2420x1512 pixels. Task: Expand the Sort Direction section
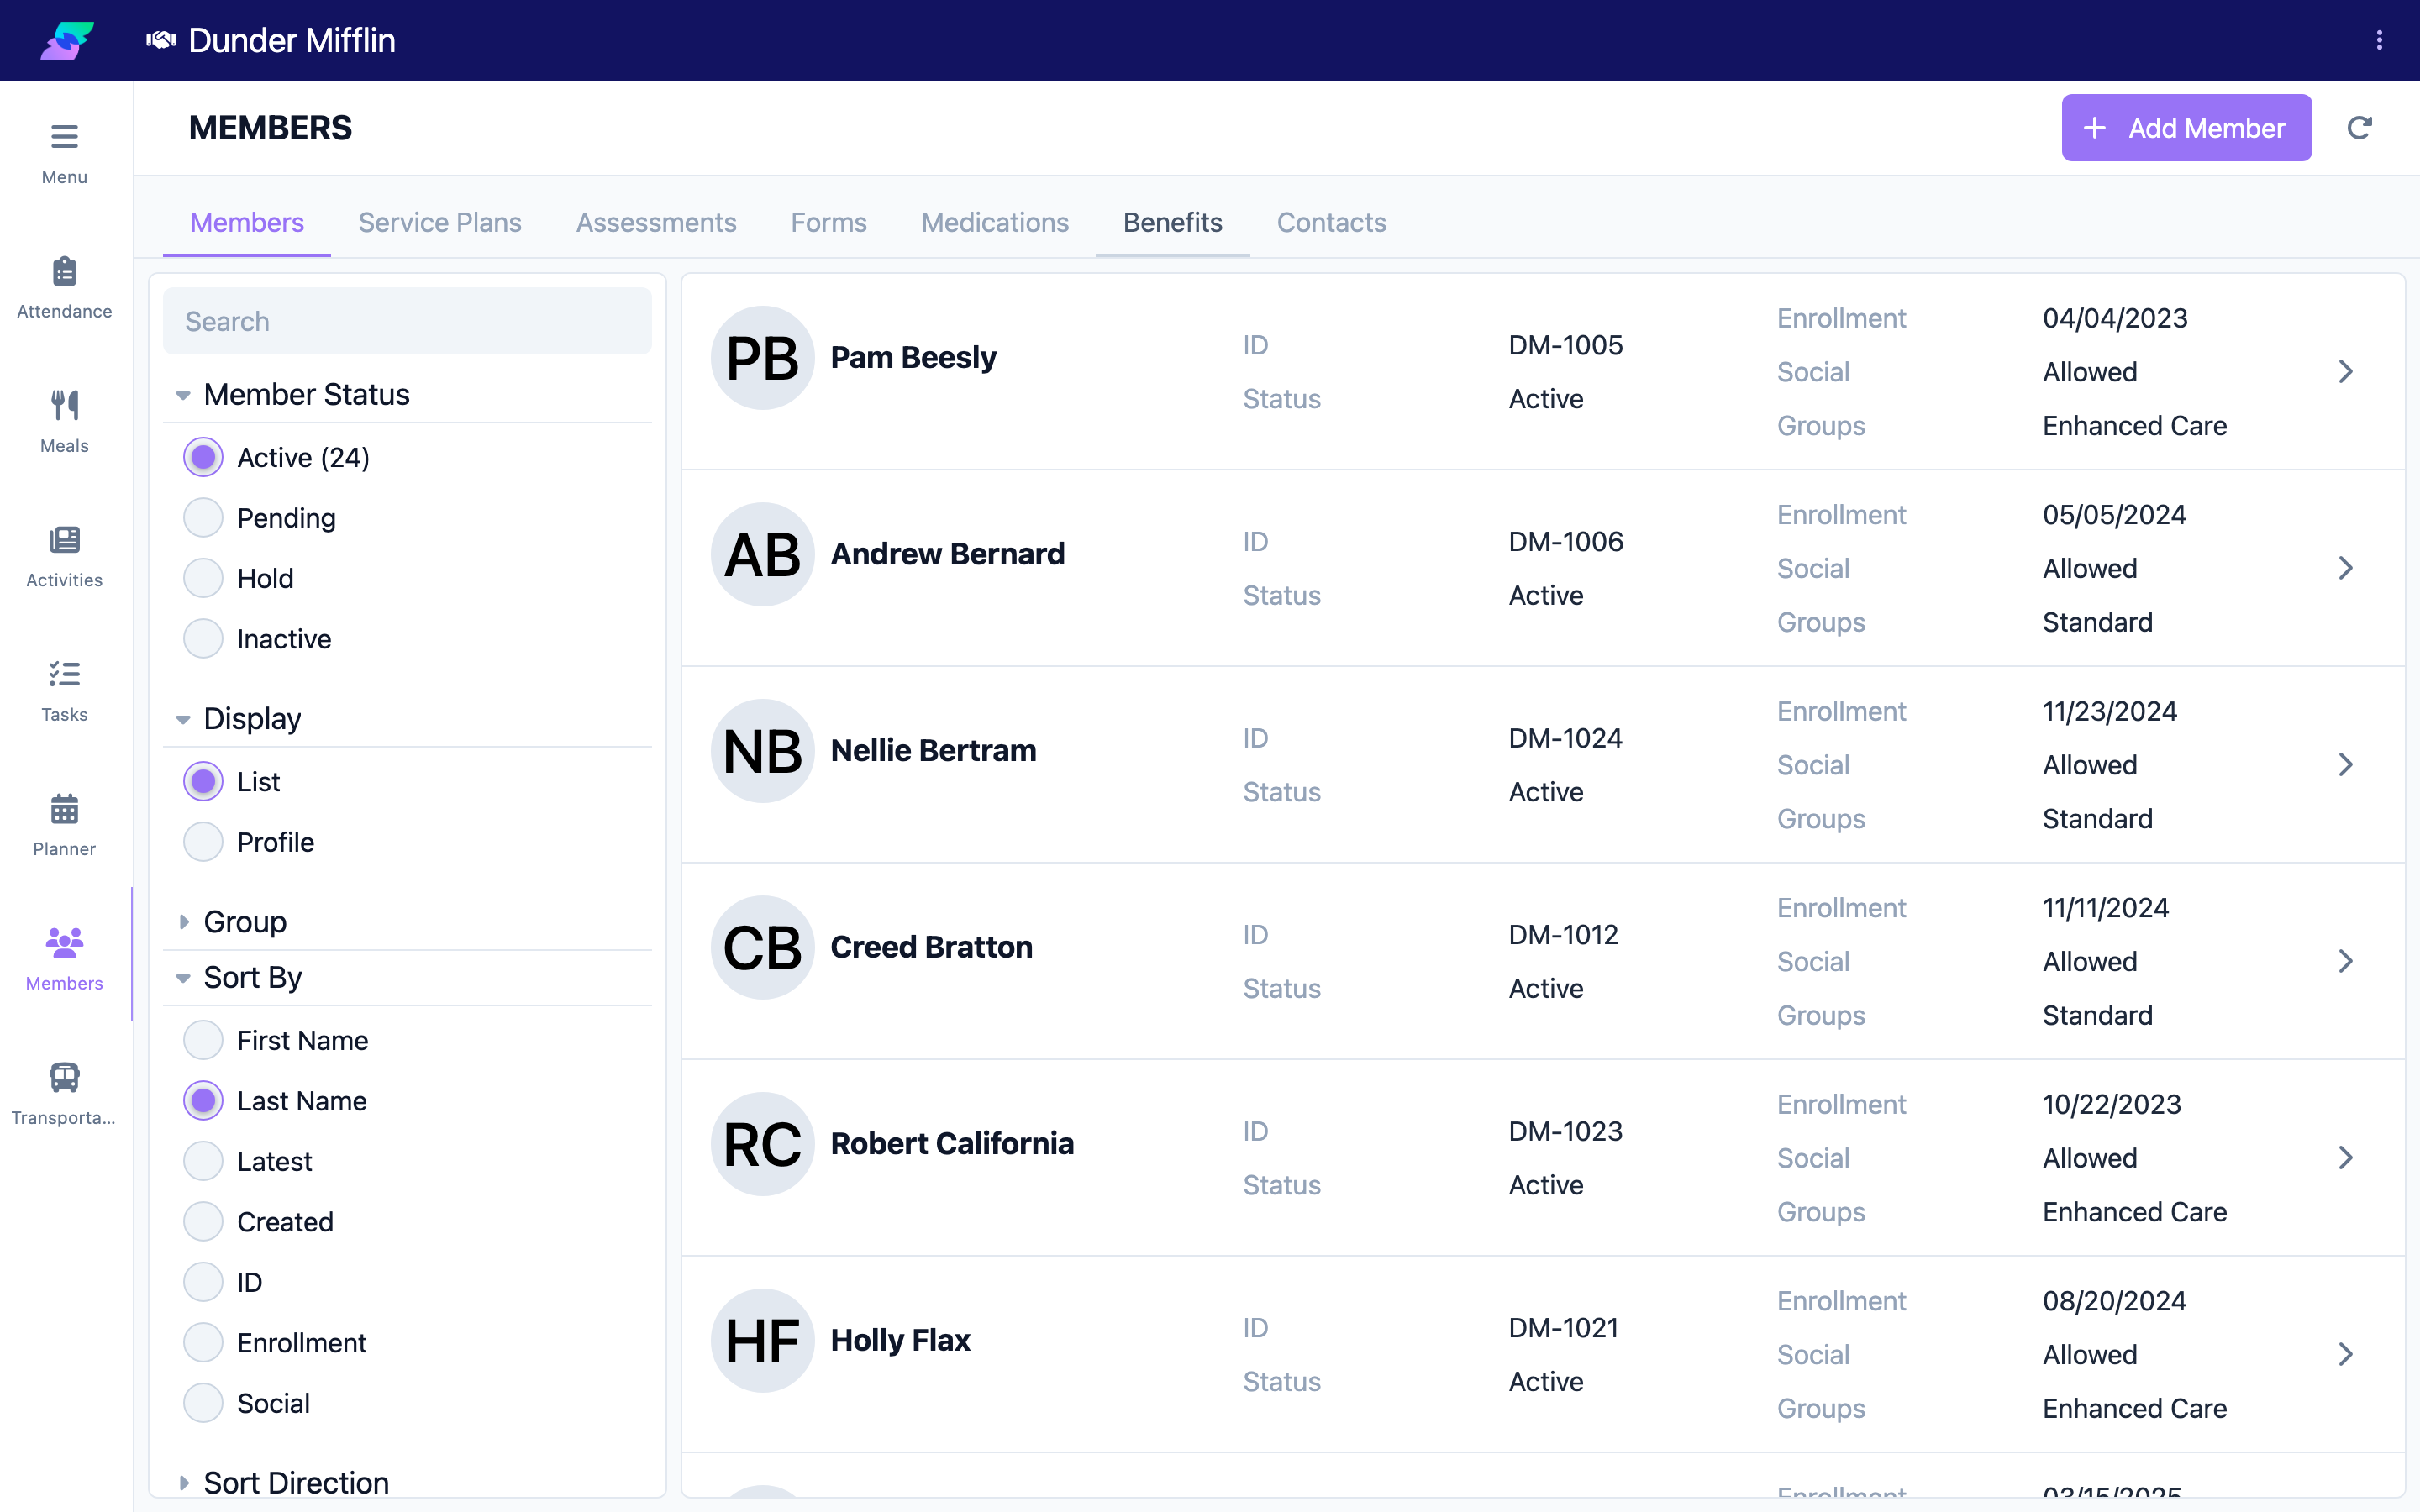pos(407,1482)
